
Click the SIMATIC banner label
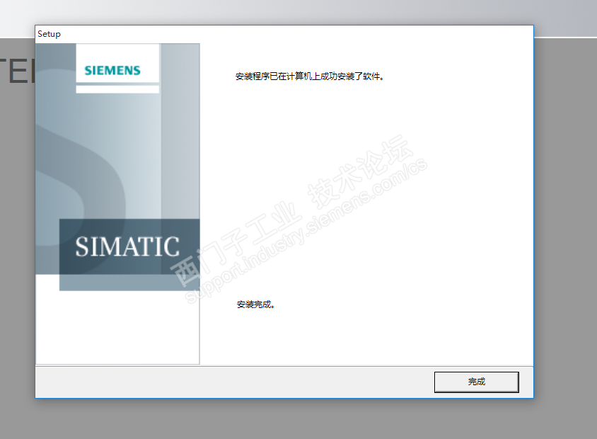pos(127,247)
